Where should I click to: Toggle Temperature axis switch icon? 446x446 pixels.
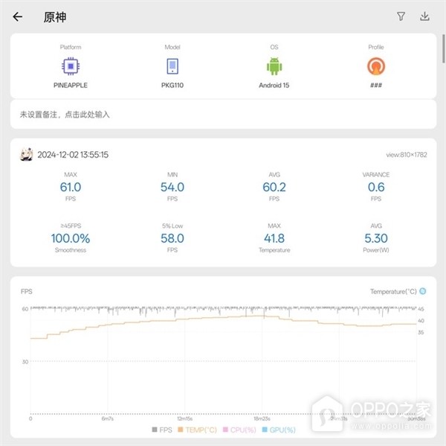(423, 291)
